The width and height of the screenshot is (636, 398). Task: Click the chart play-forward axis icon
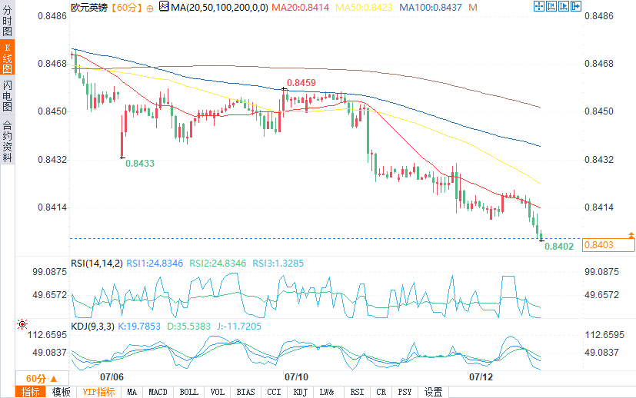[x=564, y=6]
